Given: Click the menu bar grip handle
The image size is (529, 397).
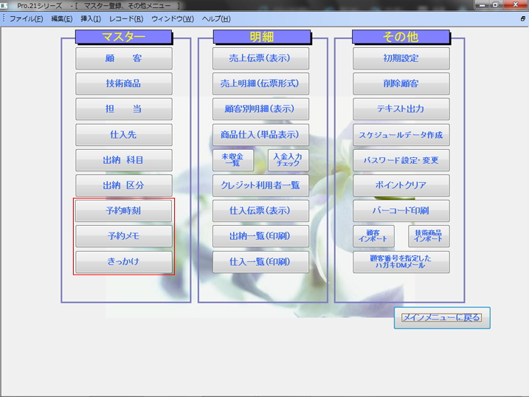Looking at the screenshot, I should tap(4, 18).
